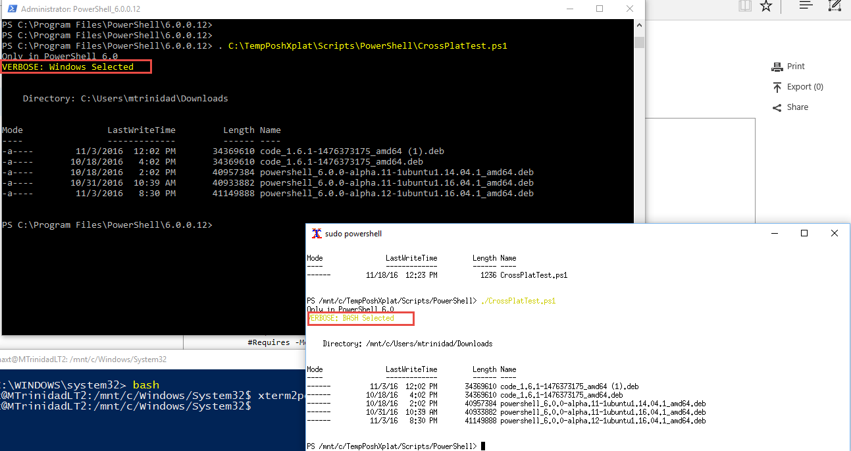Click the PowerShell console scrollbar up arrow

tap(639, 25)
